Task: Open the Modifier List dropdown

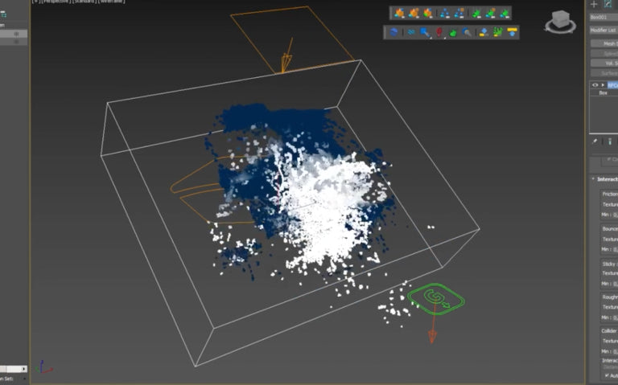Action: click(x=604, y=30)
